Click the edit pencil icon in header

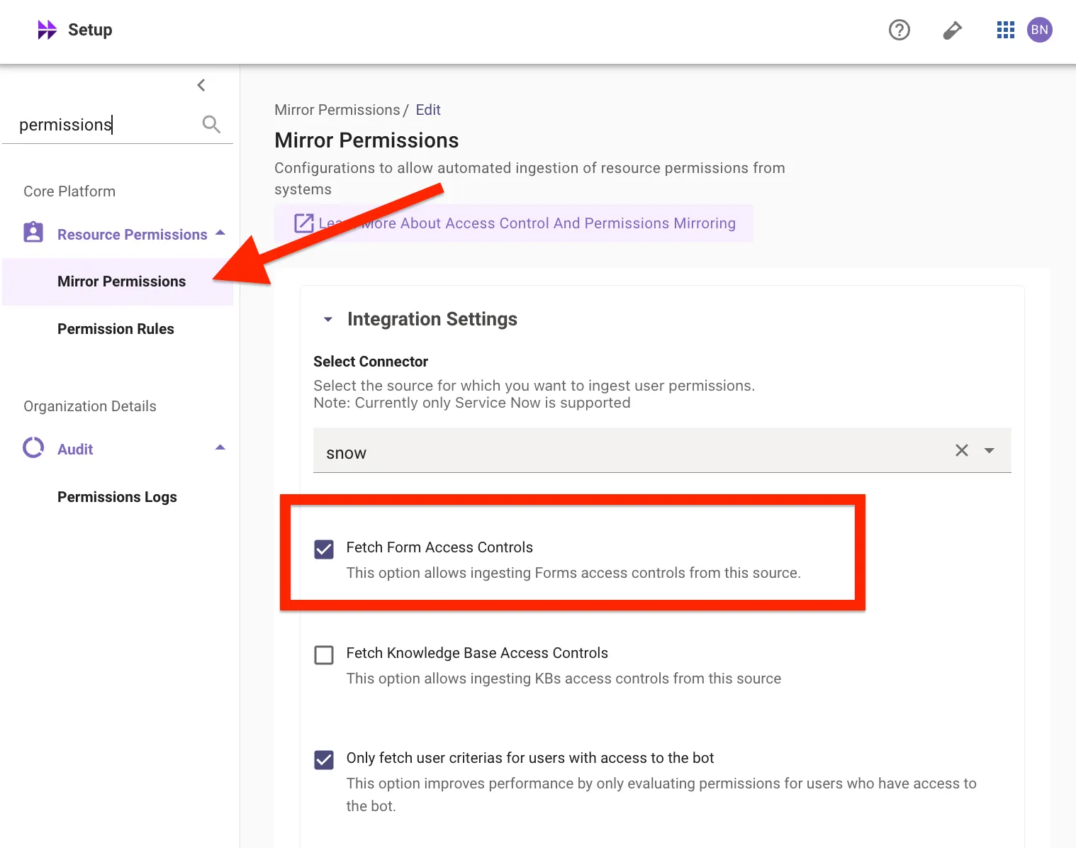952,30
